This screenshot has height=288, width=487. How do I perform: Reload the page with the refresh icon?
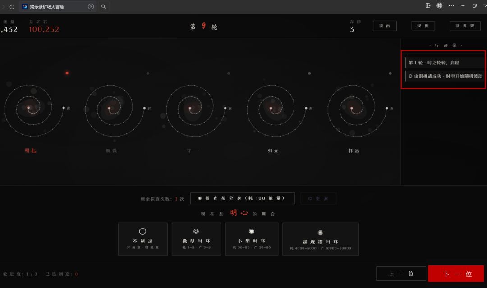coord(12,6)
